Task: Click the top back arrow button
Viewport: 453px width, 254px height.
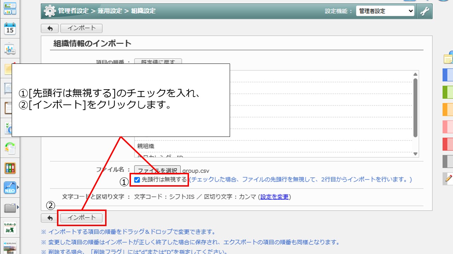Action: (50, 29)
